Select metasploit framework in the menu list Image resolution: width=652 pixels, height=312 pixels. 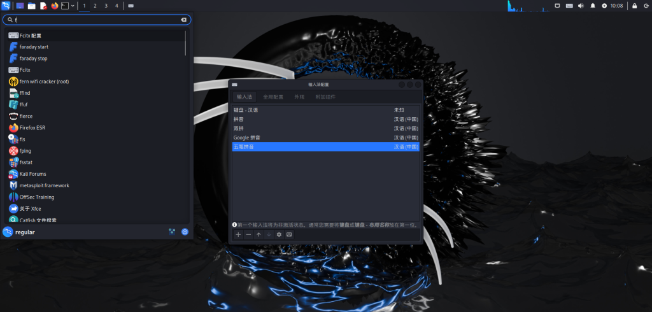point(44,185)
